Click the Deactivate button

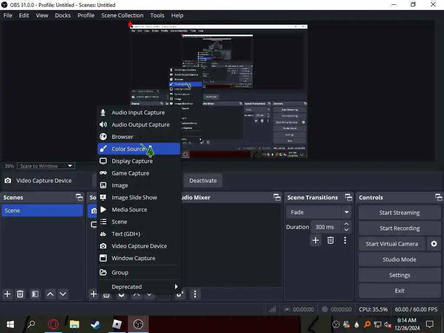point(203,181)
